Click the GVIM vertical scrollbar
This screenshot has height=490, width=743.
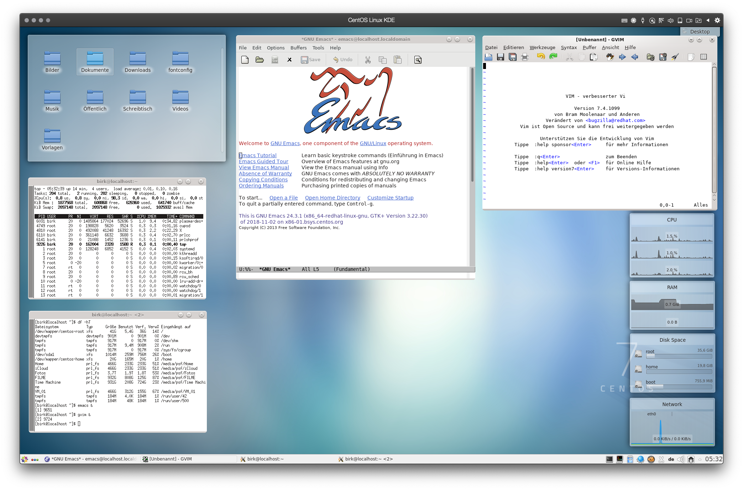pos(714,132)
